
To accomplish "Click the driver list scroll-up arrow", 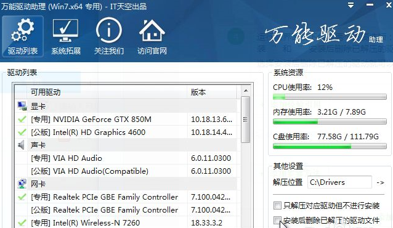I will click(246, 91).
